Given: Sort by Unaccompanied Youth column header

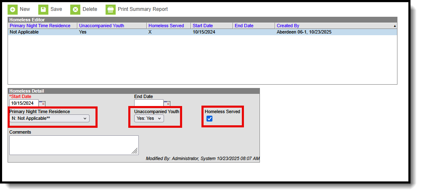Looking at the screenshot, I should click(101, 26).
